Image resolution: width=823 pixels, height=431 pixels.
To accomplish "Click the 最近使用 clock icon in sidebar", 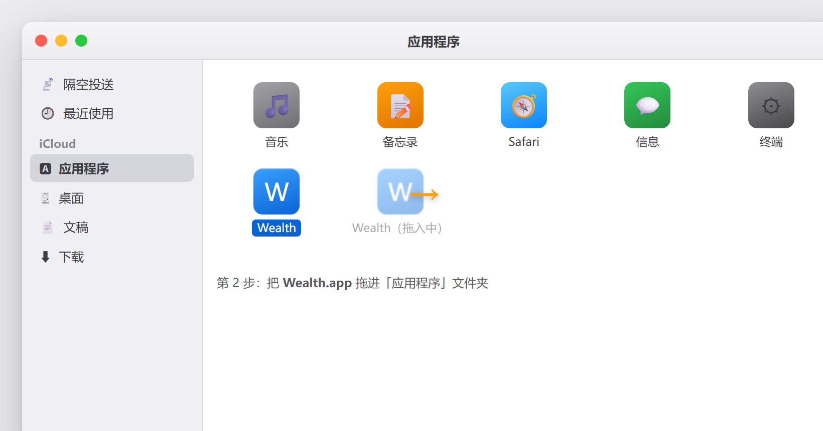I will 48,114.
